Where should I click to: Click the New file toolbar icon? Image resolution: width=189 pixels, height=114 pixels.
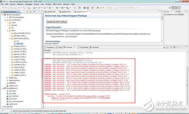click(3, 8)
